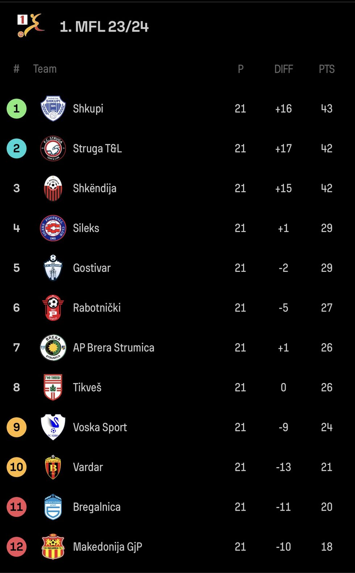Click the Bregalnica club crest
The height and width of the screenshot is (573, 355).
(53, 507)
